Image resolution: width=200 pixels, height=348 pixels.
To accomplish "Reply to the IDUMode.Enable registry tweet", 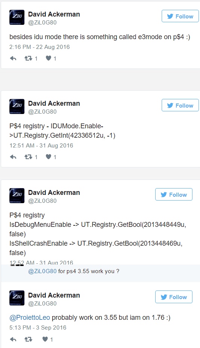I will tap(13, 157).
